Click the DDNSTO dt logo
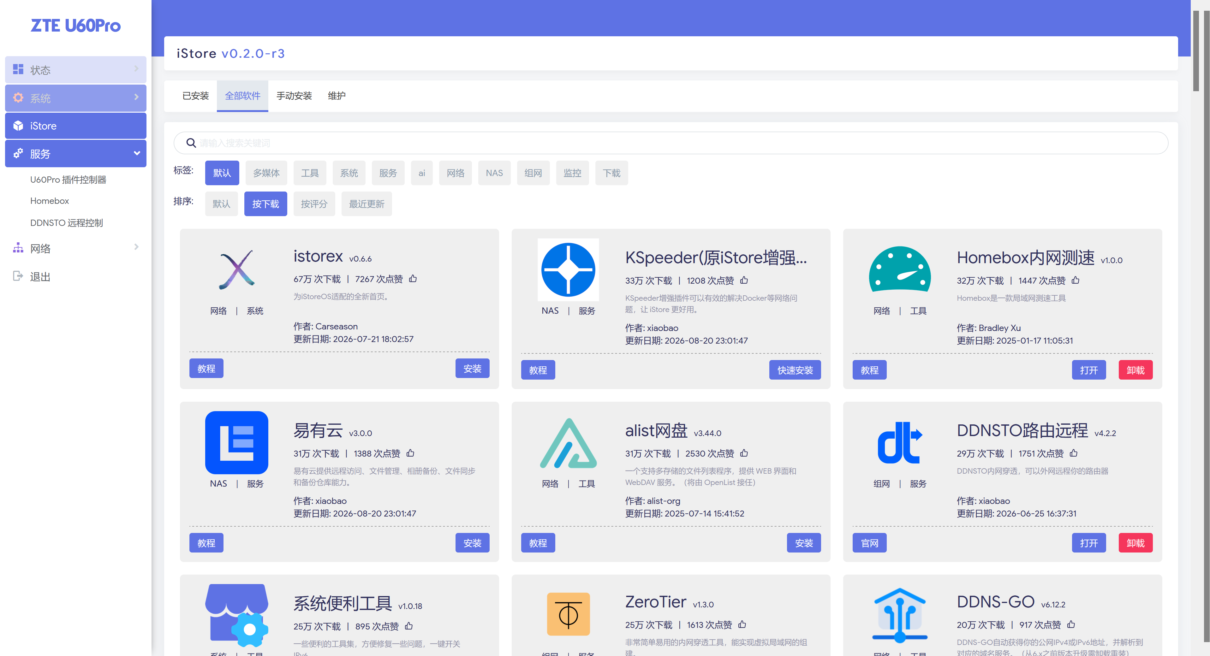 pyautogui.click(x=899, y=442)
